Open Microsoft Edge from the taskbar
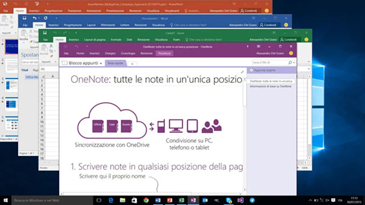The width and height of the screenshot is (365, 205). [x=110, y=200]
